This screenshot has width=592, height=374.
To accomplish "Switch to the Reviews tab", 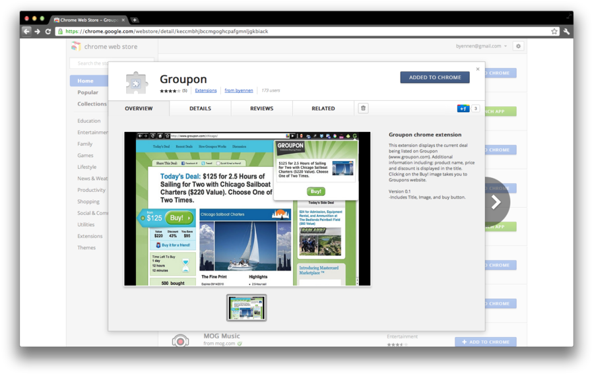I will (261, 108).
